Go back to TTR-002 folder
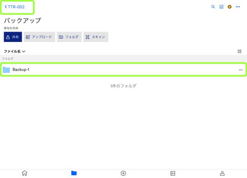 [x=15, y=7]
